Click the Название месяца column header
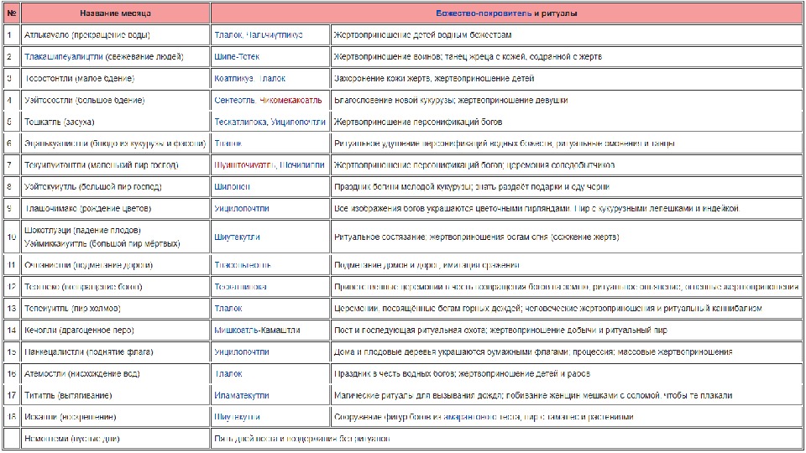The width and height of the screenshot is (806, 453). (116, 13)
